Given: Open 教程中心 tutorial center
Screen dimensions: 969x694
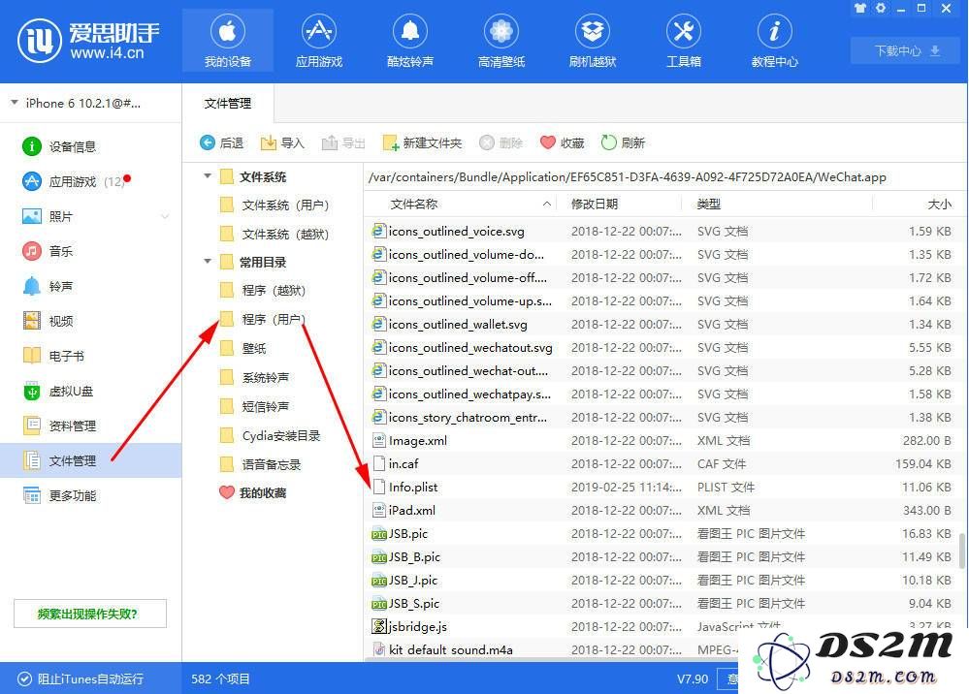Looking at the screenshot, I should tap(774, 41).
